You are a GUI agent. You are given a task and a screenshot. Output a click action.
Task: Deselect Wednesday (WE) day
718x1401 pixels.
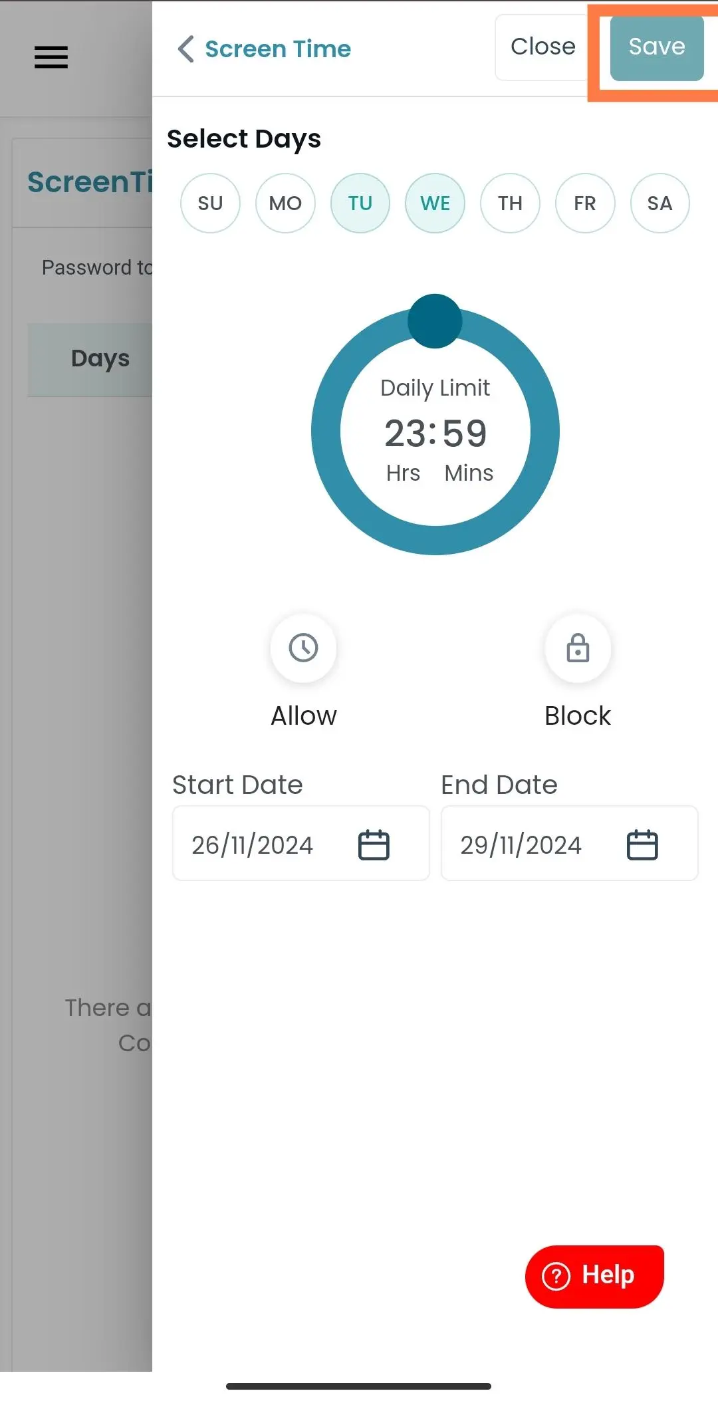pos(435,203)
